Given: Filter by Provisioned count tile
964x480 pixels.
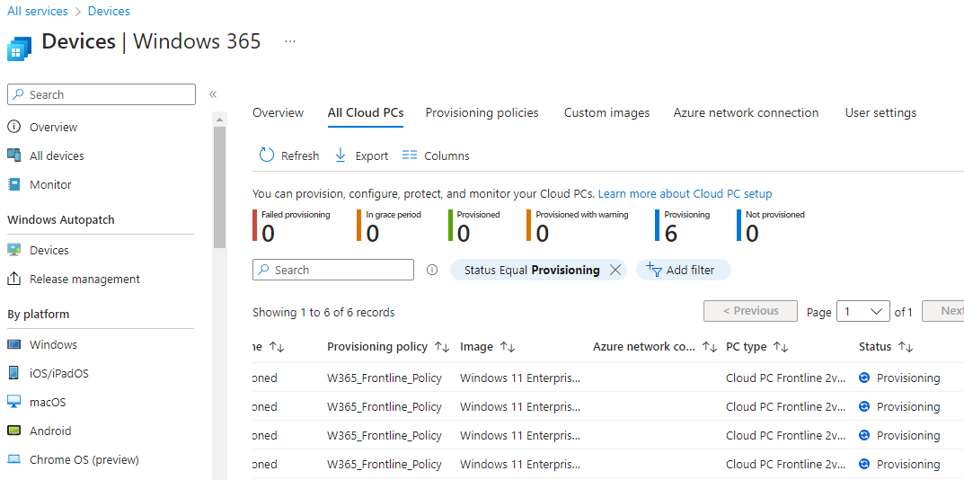Looking at the screenshot, I should [474, 226].
